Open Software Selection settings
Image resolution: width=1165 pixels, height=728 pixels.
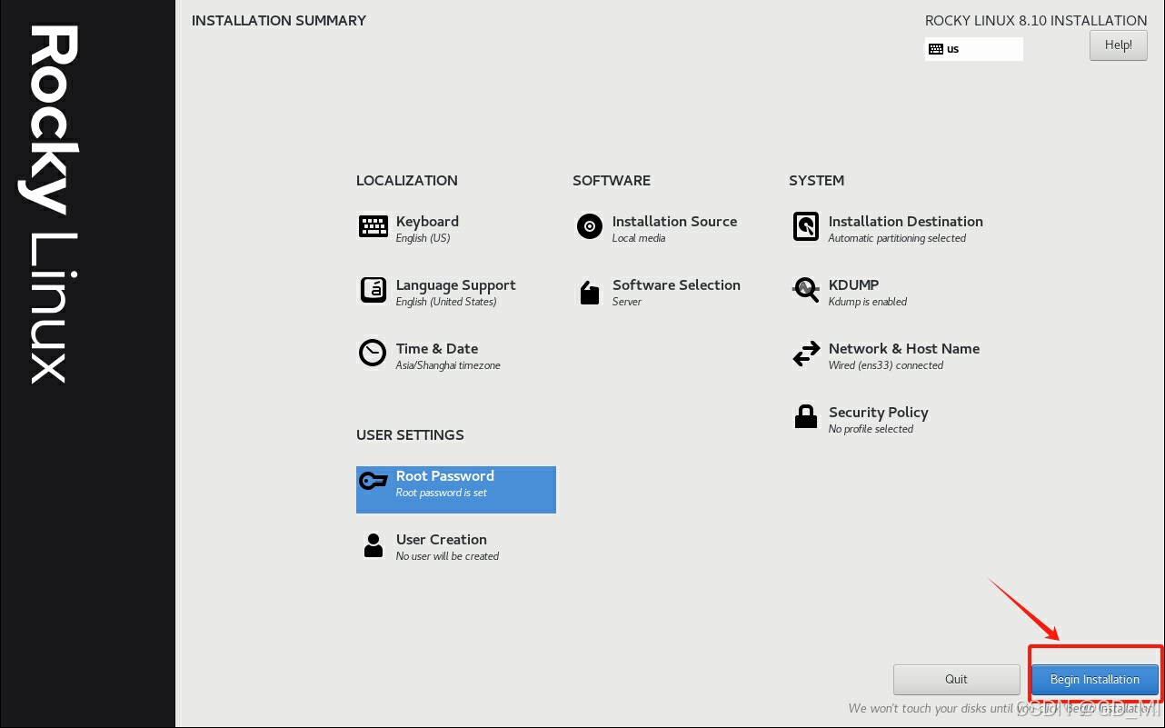676,285
